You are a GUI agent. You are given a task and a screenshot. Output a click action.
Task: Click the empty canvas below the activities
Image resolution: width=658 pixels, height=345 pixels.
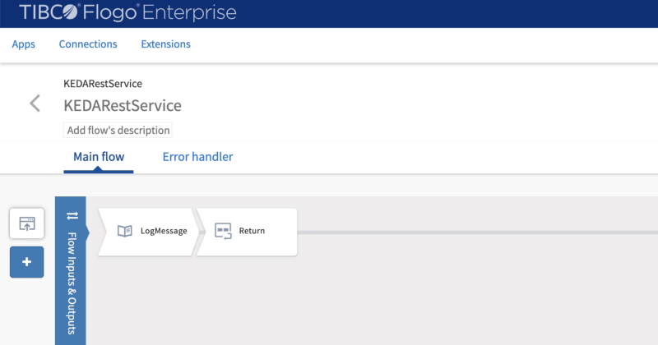coord(370,304)
